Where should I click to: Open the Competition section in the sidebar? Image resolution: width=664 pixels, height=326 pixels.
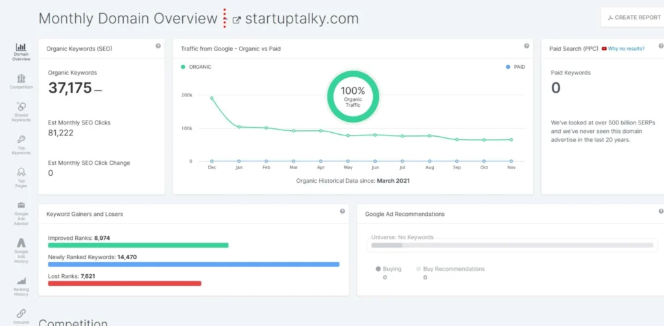tap(21, 82)
